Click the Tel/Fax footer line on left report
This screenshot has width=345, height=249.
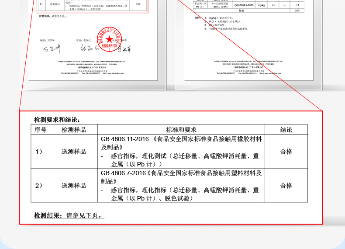(93, 73)
